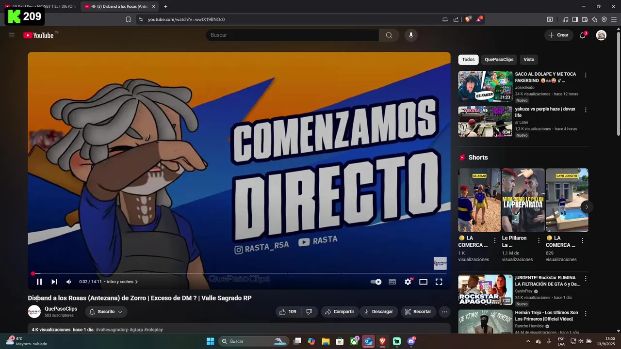Click the browser share page icon
The image size is (621, 349).
pyautogui.click(x=456, y=19)
